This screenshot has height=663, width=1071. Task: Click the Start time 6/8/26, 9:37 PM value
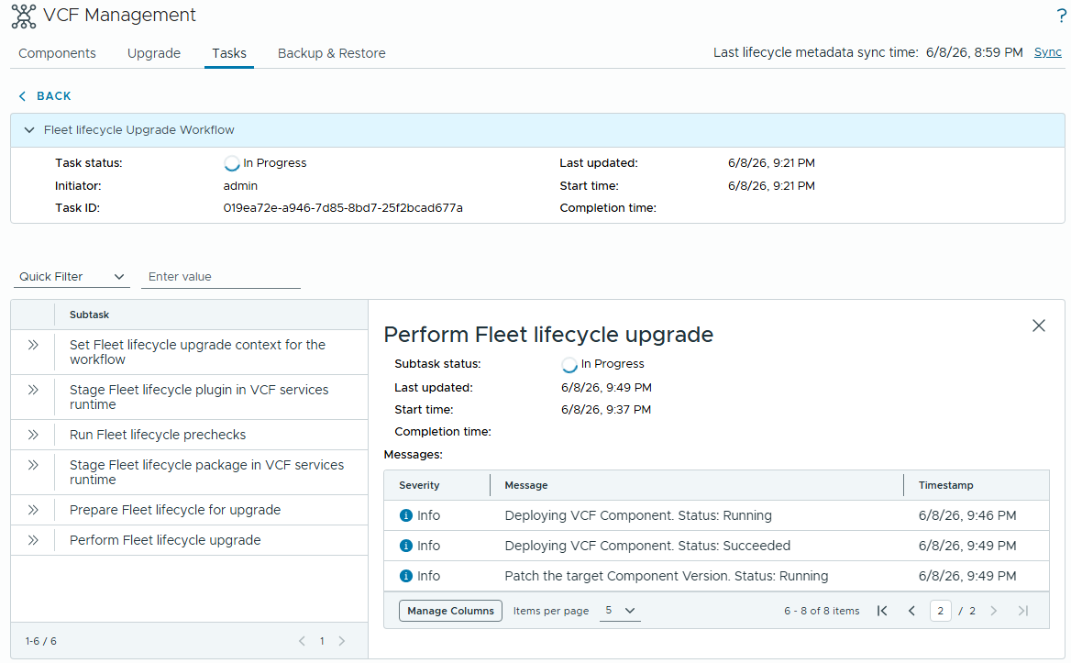coord(606,410)
